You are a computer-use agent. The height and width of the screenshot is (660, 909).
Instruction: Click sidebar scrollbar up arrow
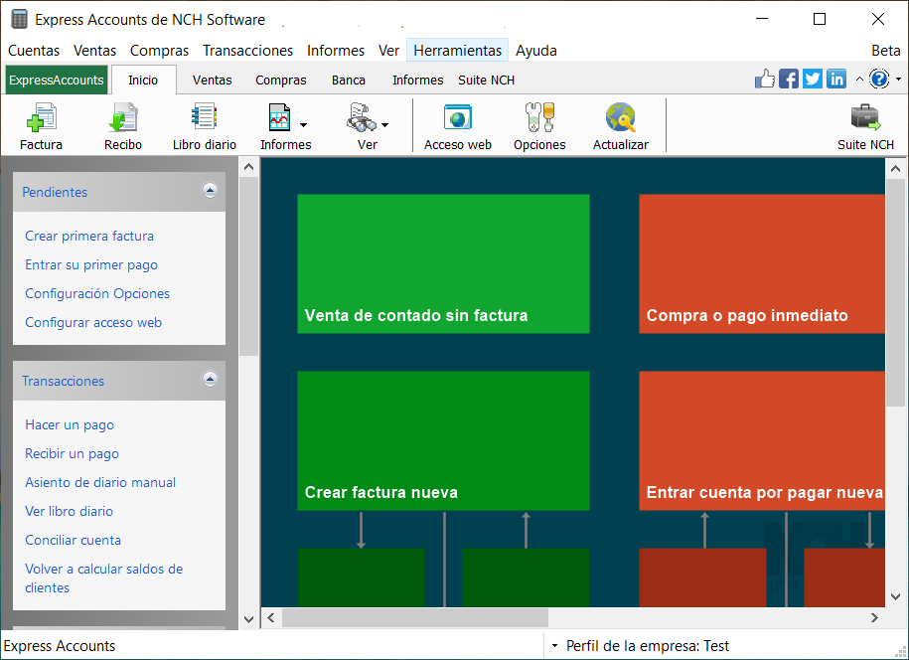coord(248,167)
